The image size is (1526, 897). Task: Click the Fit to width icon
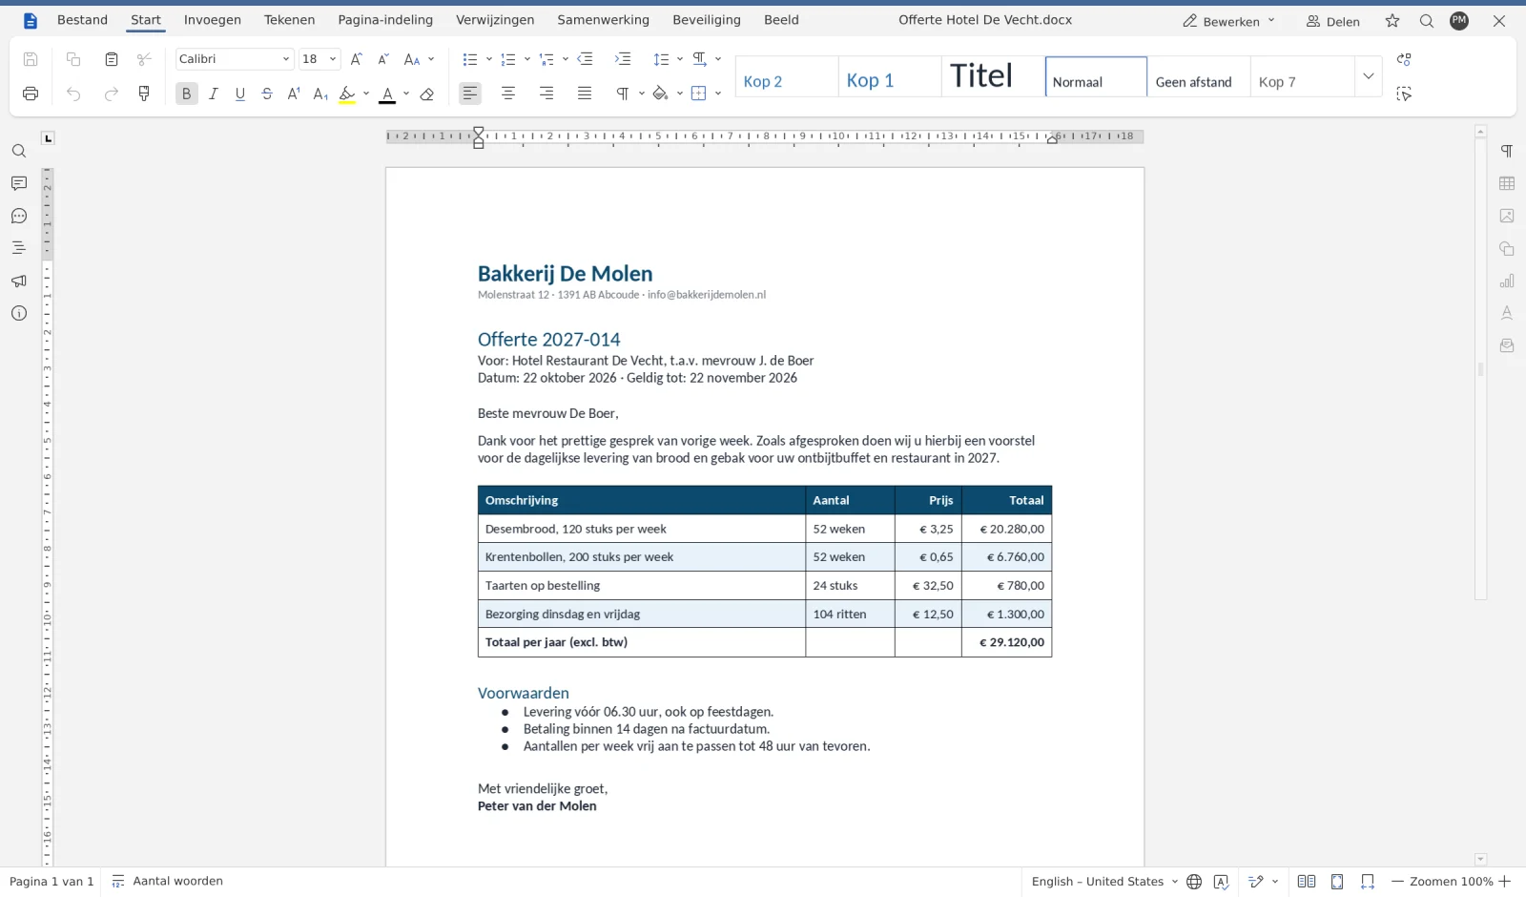click(1368, 882)
